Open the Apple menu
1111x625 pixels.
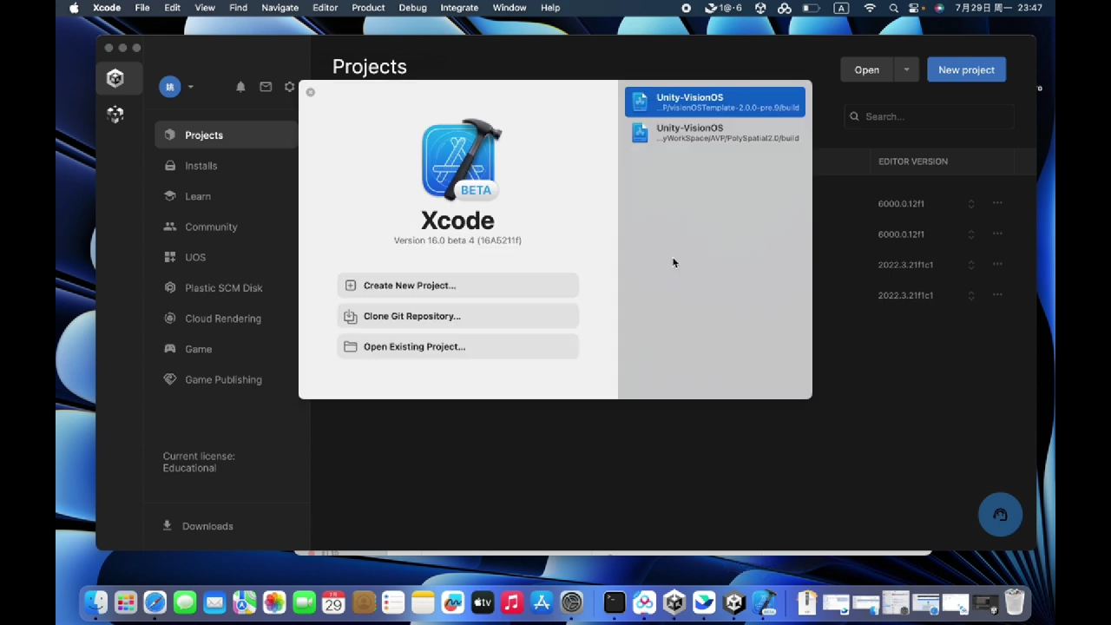(x=74, y=8)
